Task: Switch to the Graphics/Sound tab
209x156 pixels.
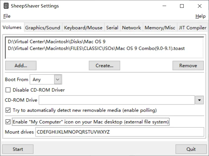Action: coord(43,28)
